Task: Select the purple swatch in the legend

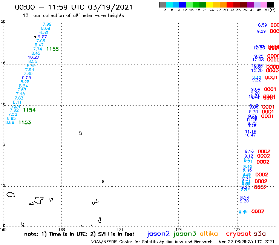Action: (x=250, y=5)
